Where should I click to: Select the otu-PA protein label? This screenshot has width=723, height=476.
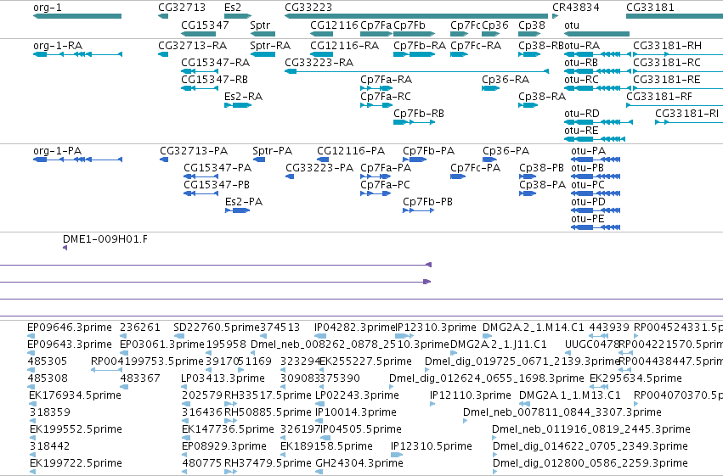(x=589, y=151)
